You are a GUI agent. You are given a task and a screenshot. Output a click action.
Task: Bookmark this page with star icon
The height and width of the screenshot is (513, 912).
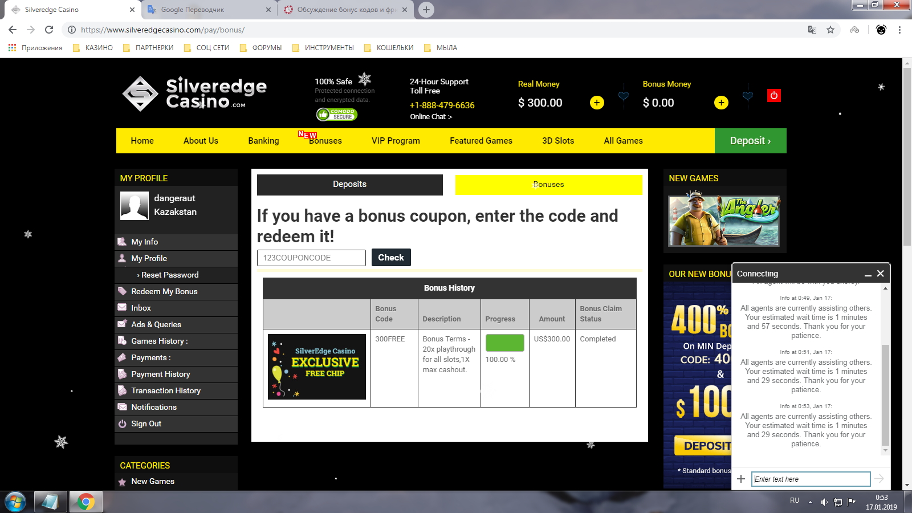830,30
